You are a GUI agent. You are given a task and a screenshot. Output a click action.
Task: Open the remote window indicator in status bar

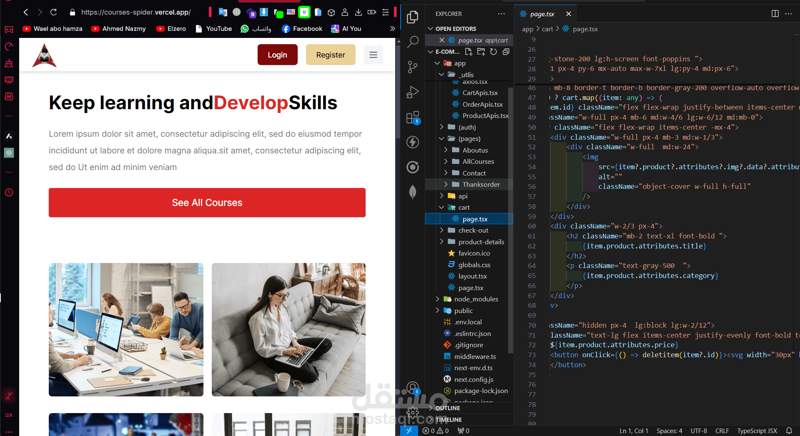(x=409, y=431)
